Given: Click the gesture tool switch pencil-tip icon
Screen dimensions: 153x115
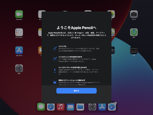Looking at the screenshot, I should point(55,71).
